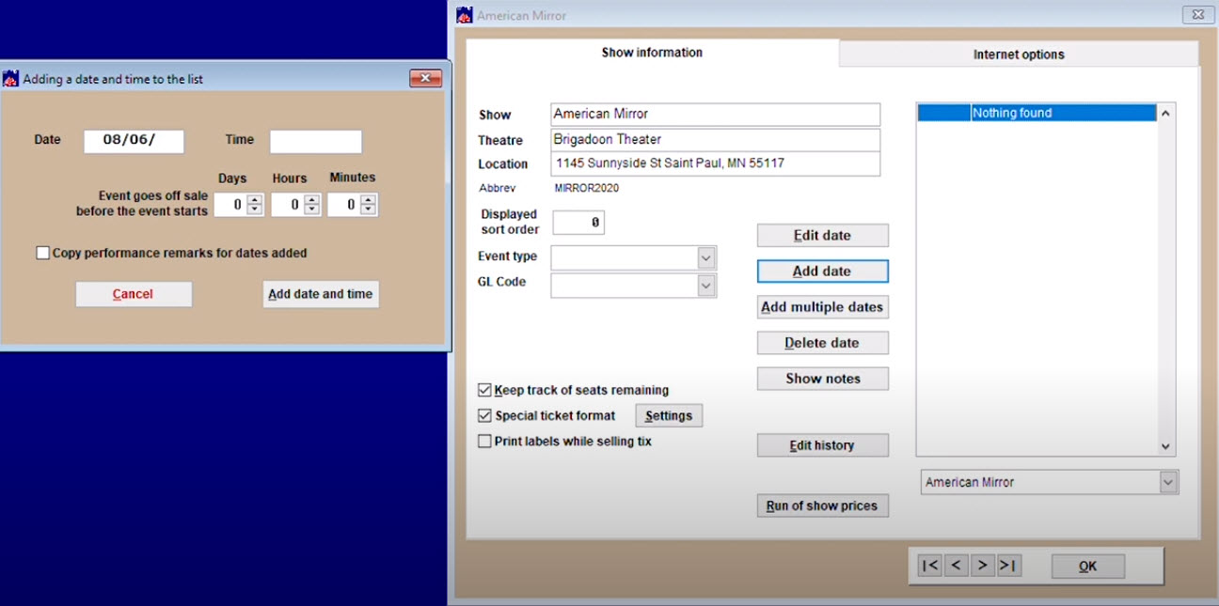Uncheck Special ticket format option
The height and width of the screenshot is (606, 1219).
(x=485, y=415)
